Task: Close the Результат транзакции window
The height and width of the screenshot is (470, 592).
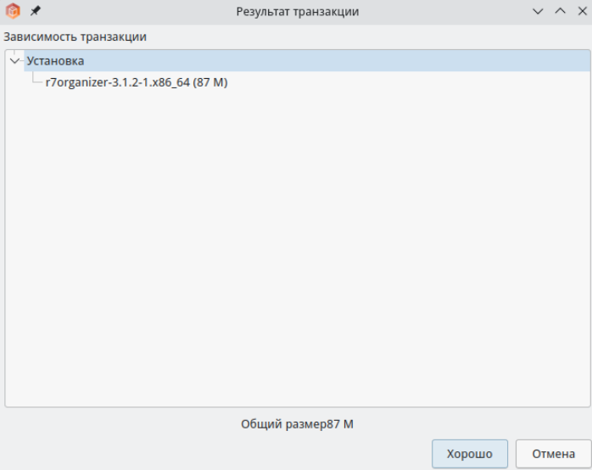Action: coord(583,11)
